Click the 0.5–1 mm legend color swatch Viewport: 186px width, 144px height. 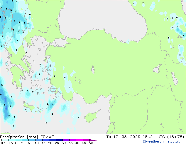click(x=12, y=140)
